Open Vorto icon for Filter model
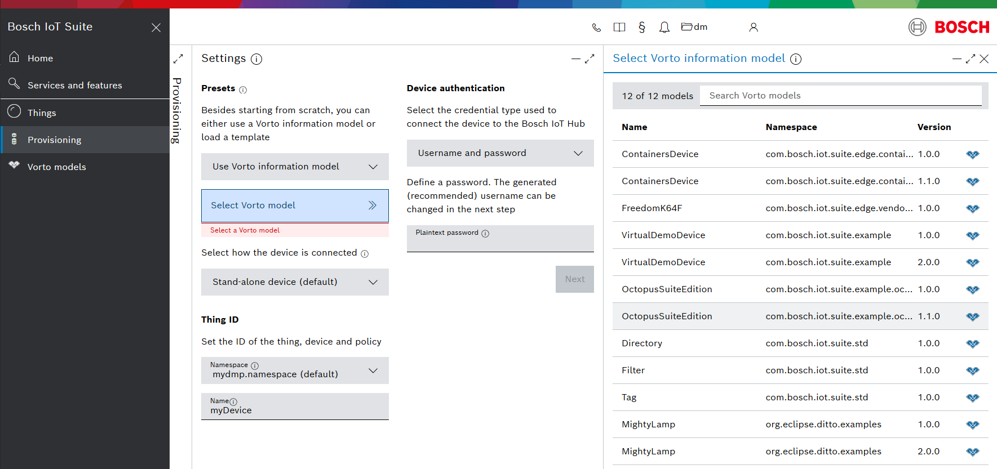This screenshot has width=997, height=469. (973, 370)
